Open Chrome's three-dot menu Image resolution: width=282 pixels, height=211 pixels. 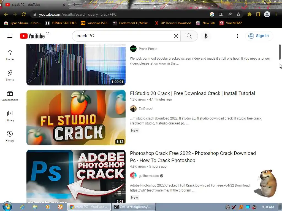[x=276, y=14]
